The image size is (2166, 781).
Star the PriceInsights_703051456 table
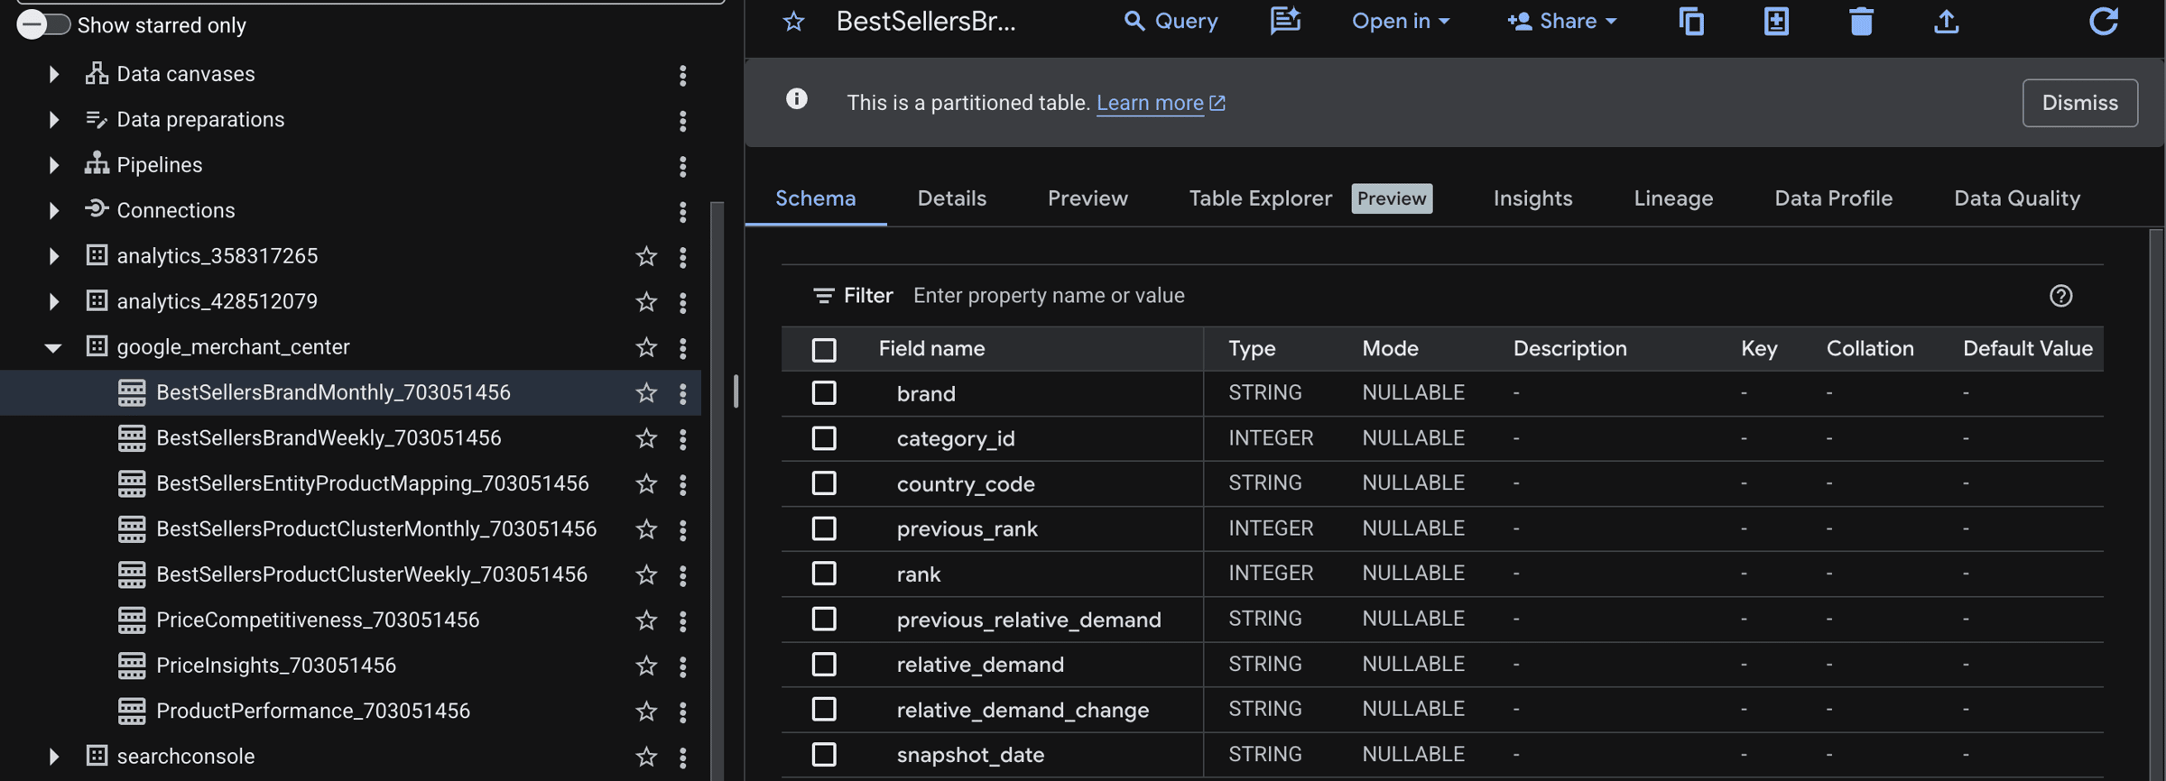pyautogui.click(x=646, y=666)
